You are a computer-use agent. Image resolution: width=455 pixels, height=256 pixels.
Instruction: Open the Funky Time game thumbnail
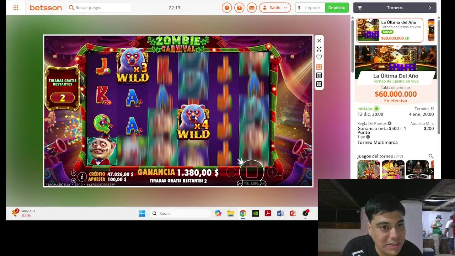click(x=393, y=170)
